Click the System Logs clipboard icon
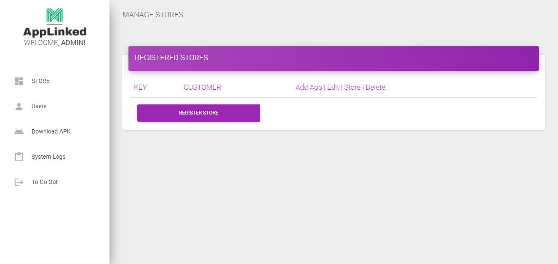This screenshot has height=264, width=558. 19,157
